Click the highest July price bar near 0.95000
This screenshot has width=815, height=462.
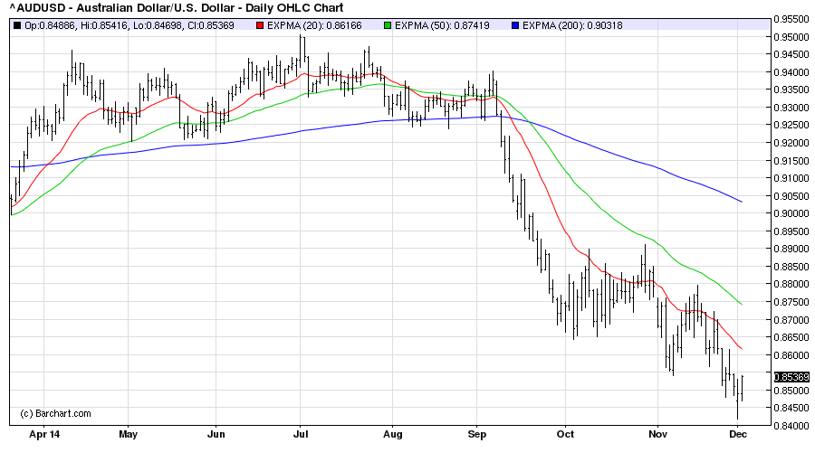[300, 51]
